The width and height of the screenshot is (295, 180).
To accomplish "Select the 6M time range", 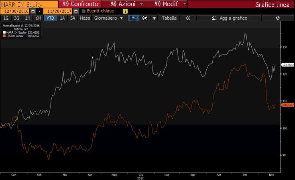I will [x=39, y=18].
